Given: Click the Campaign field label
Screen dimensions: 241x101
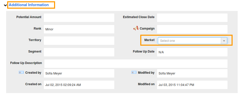Looking at the screenshot, I should coord(147,29).
